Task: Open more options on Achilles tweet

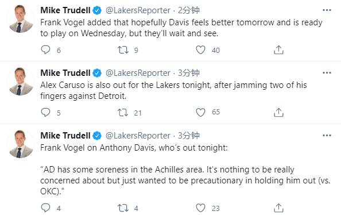Action: 327,136
